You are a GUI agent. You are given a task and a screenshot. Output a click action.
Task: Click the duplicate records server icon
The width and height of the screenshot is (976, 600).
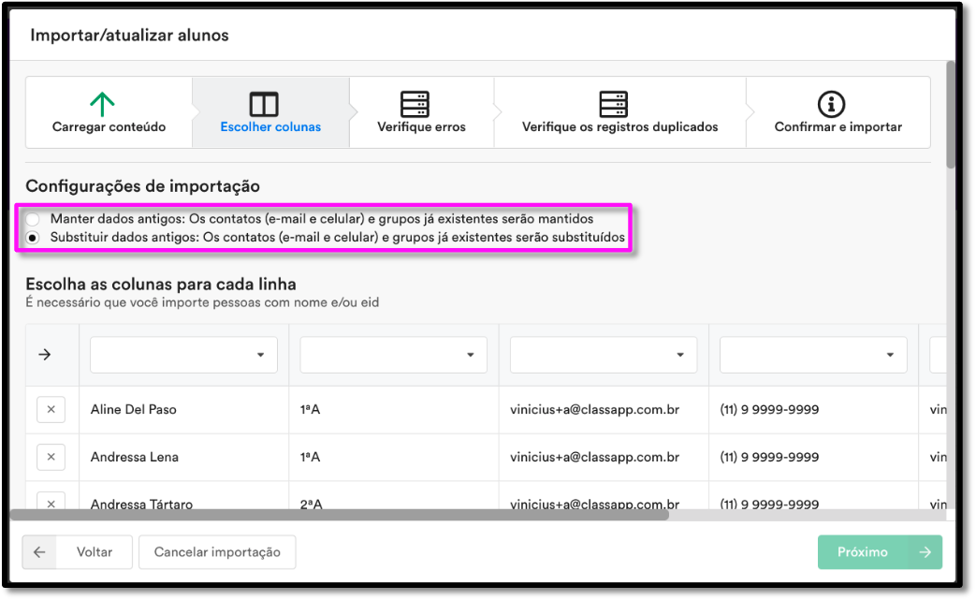coord(614,103)
